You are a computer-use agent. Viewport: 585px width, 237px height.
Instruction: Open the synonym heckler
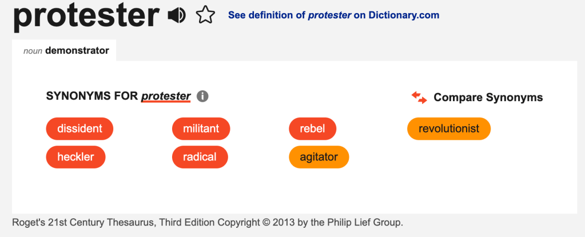point(75,156)
